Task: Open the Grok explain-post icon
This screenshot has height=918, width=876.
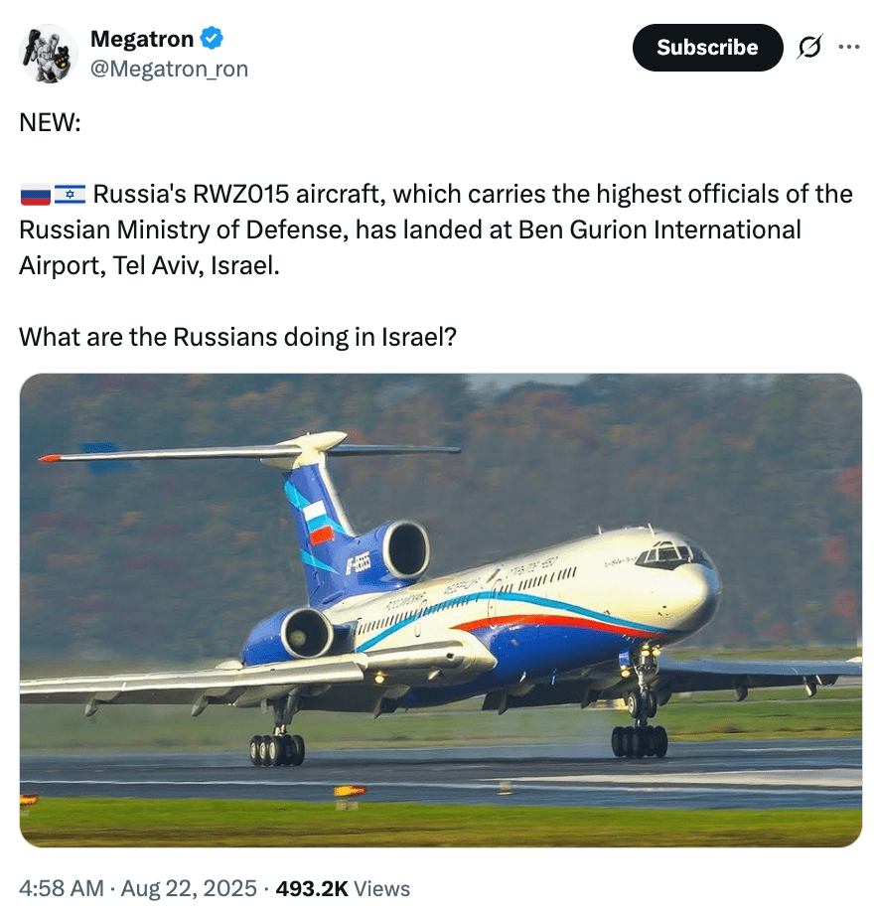Action: [807, 47]
